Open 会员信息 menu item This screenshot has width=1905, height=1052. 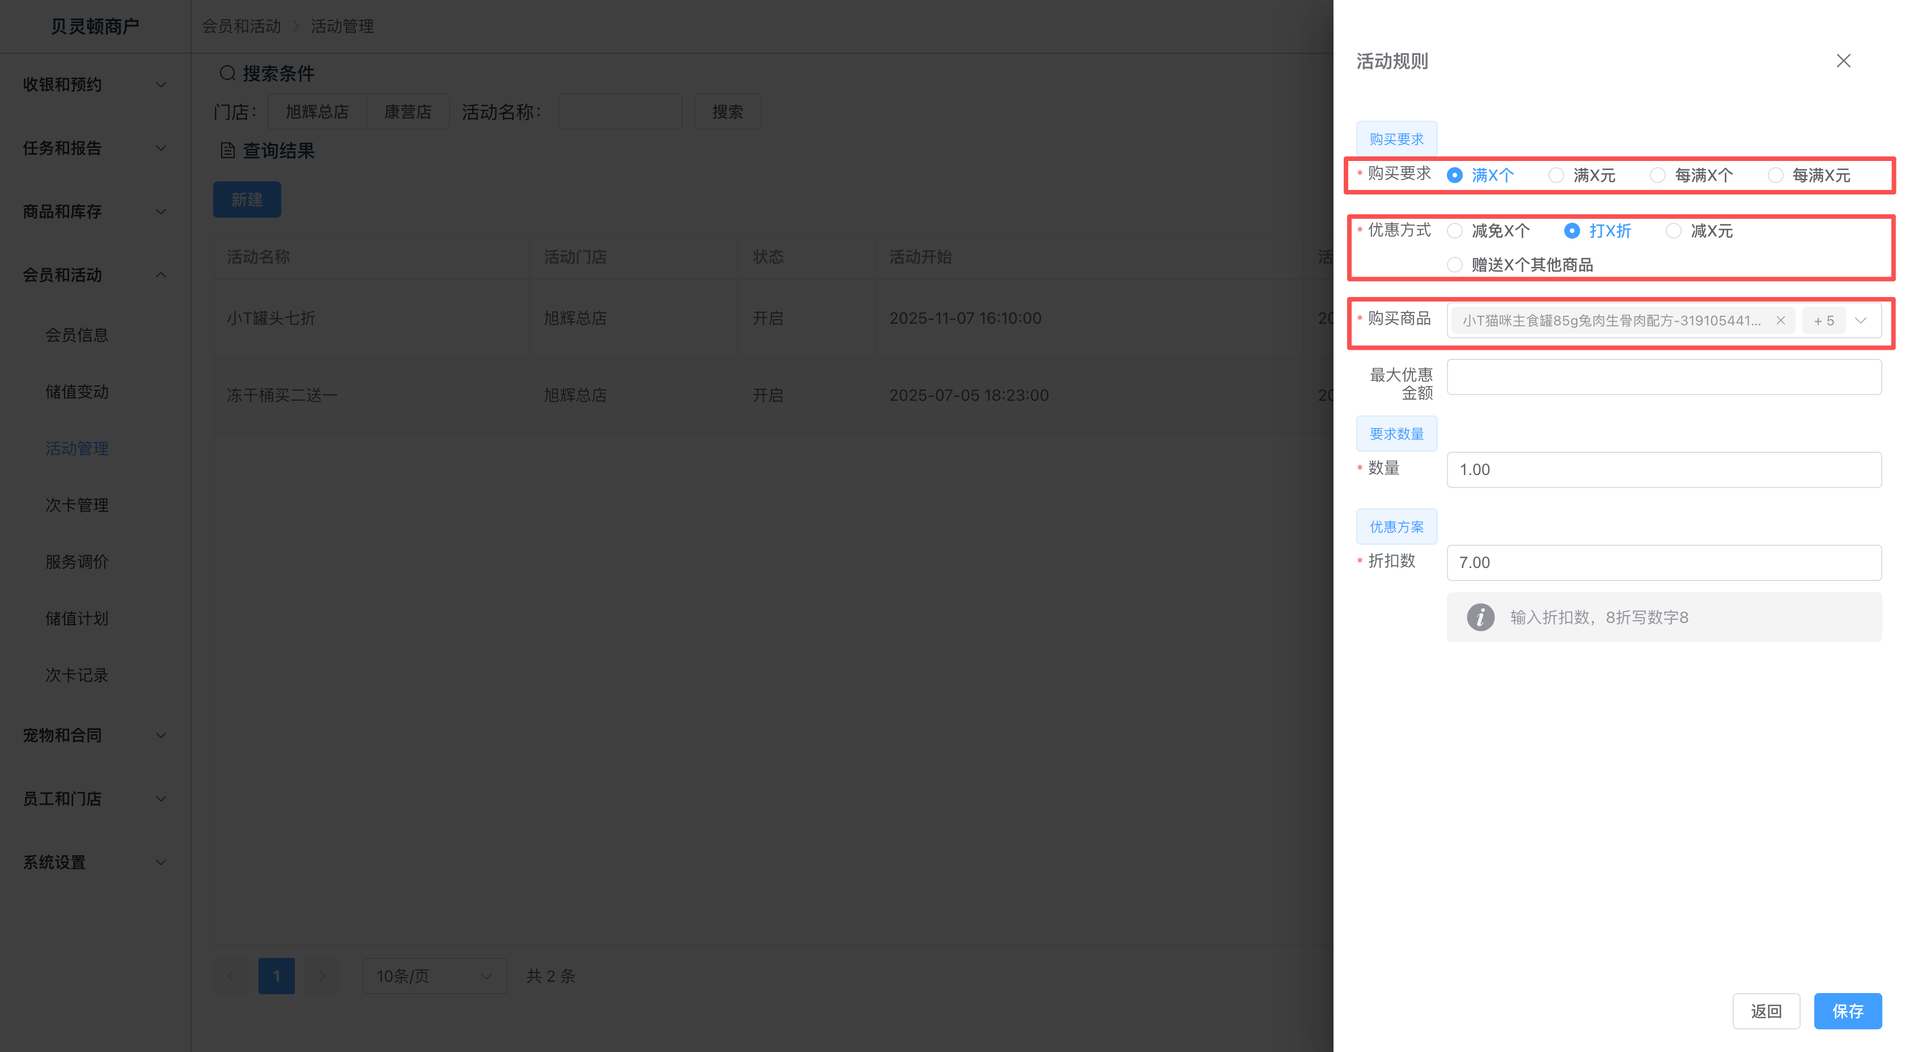(77, 335)
